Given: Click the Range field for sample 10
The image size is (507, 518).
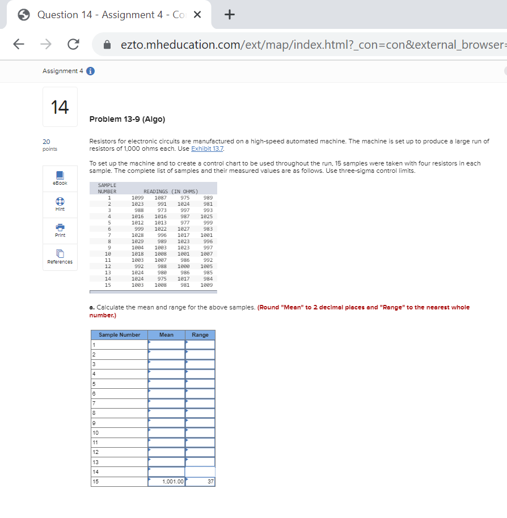Looking at the screenshot, I should click(x=200, y=433).
